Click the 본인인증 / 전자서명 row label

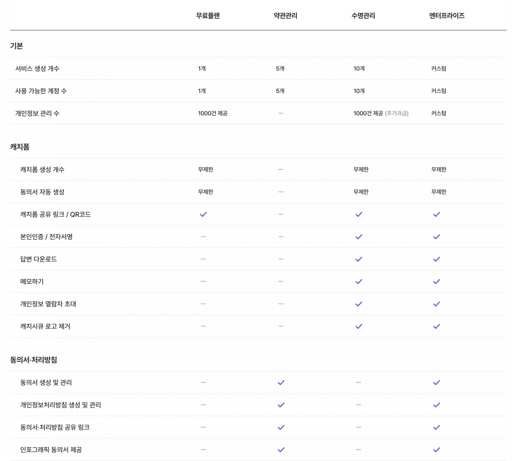click(x=47, y=237)
